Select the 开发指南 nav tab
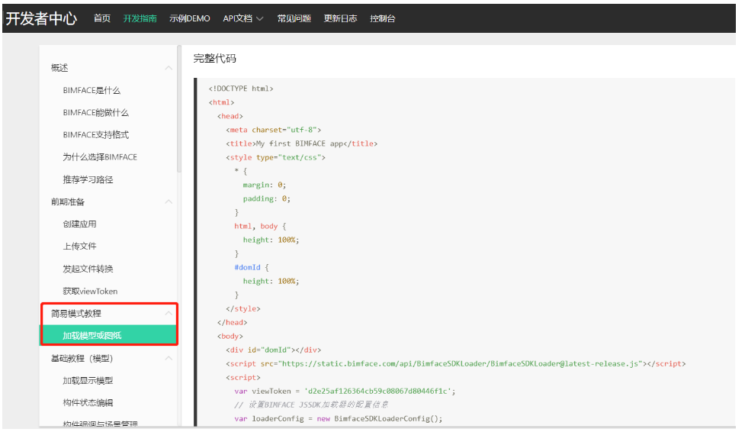This screenshot has width=745, height=432. pos(140,18)
